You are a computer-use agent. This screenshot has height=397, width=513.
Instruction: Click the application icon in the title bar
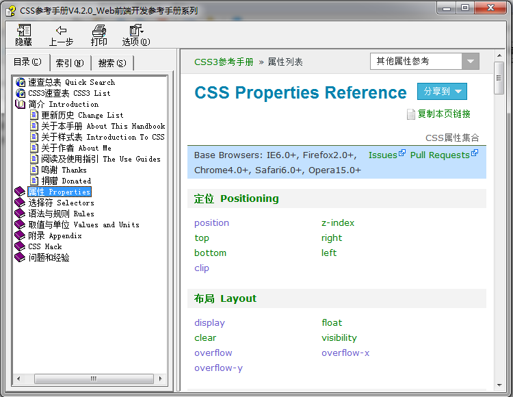pos(10,11)
